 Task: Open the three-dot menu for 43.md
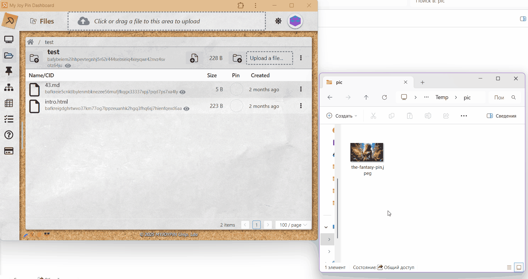click(301, 89)
